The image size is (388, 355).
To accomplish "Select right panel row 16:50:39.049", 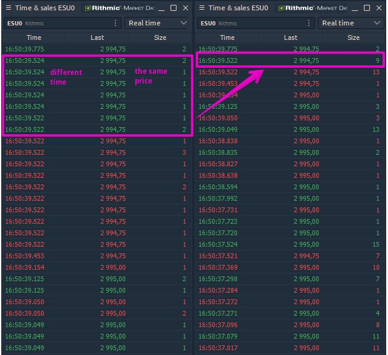I will (291, 129).
